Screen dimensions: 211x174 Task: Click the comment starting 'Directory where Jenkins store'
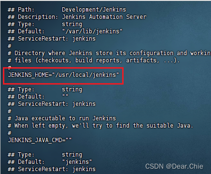pyautogui.click(x=109, y=53)
